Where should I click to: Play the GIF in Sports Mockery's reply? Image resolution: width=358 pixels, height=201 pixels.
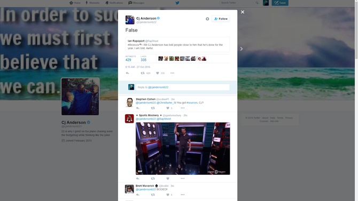pyautogui.click(x=183, y=149)
